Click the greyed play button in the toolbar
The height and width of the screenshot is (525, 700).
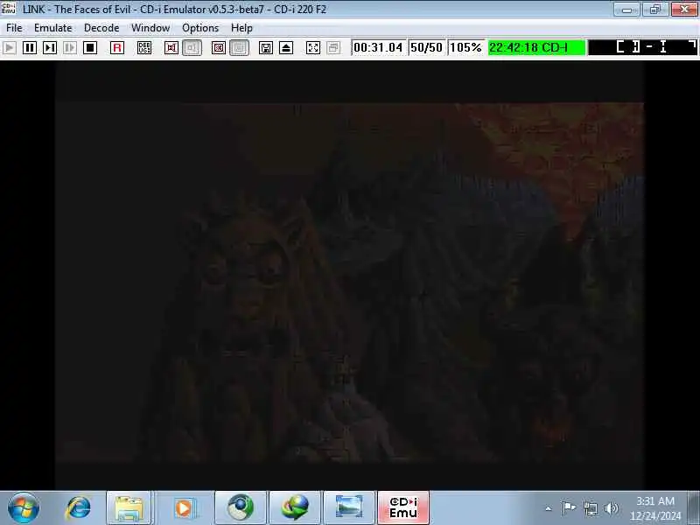click(x=10, y=48)
